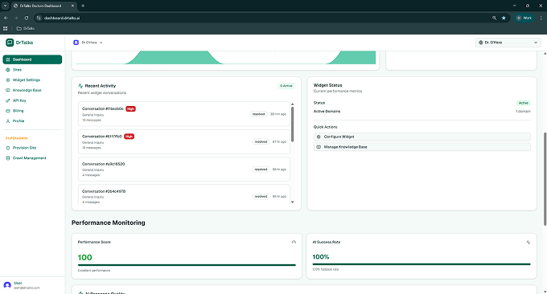Open Conversation #a9c16520
The height and width of the screenshot is (294, 547).
coord(184,169)
